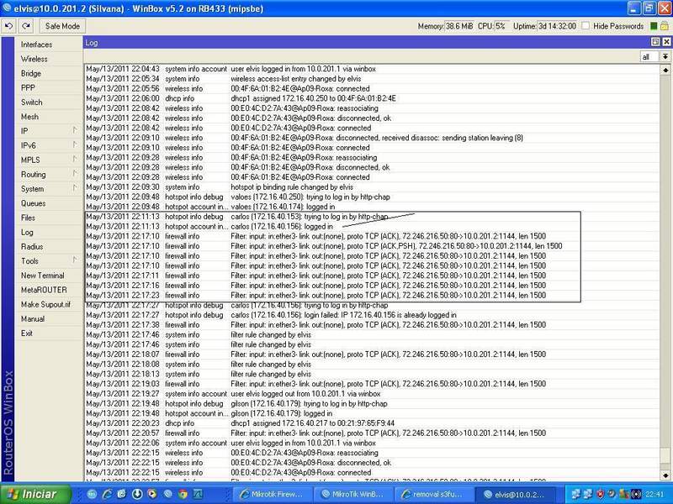Image resolution: width=673 pixels, height=504 pixels.
Task: Open the log topic filter dropdown arrow
Action: pos(665,56)
